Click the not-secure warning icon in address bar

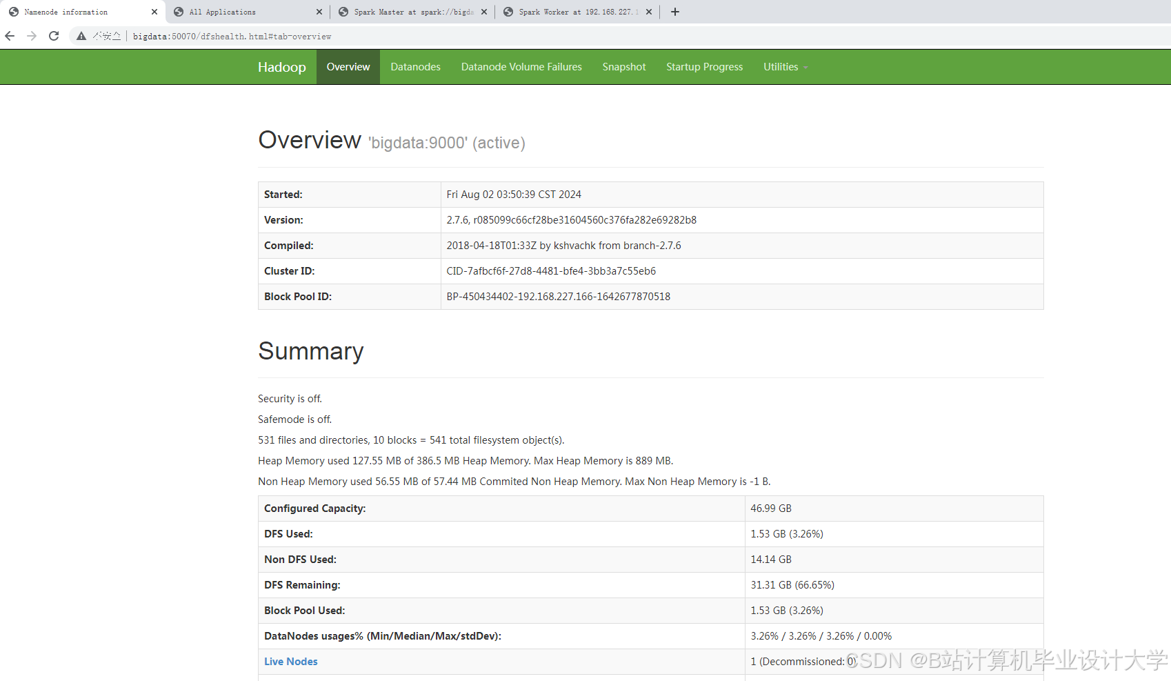tap(81, 36)
